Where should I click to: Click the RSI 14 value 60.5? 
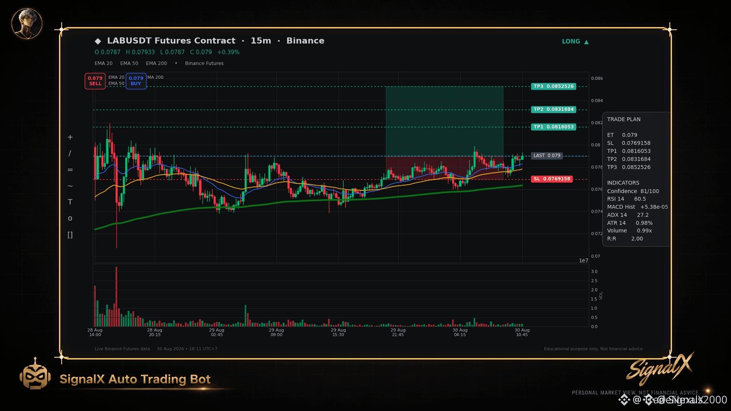click(x=640, y=199)
